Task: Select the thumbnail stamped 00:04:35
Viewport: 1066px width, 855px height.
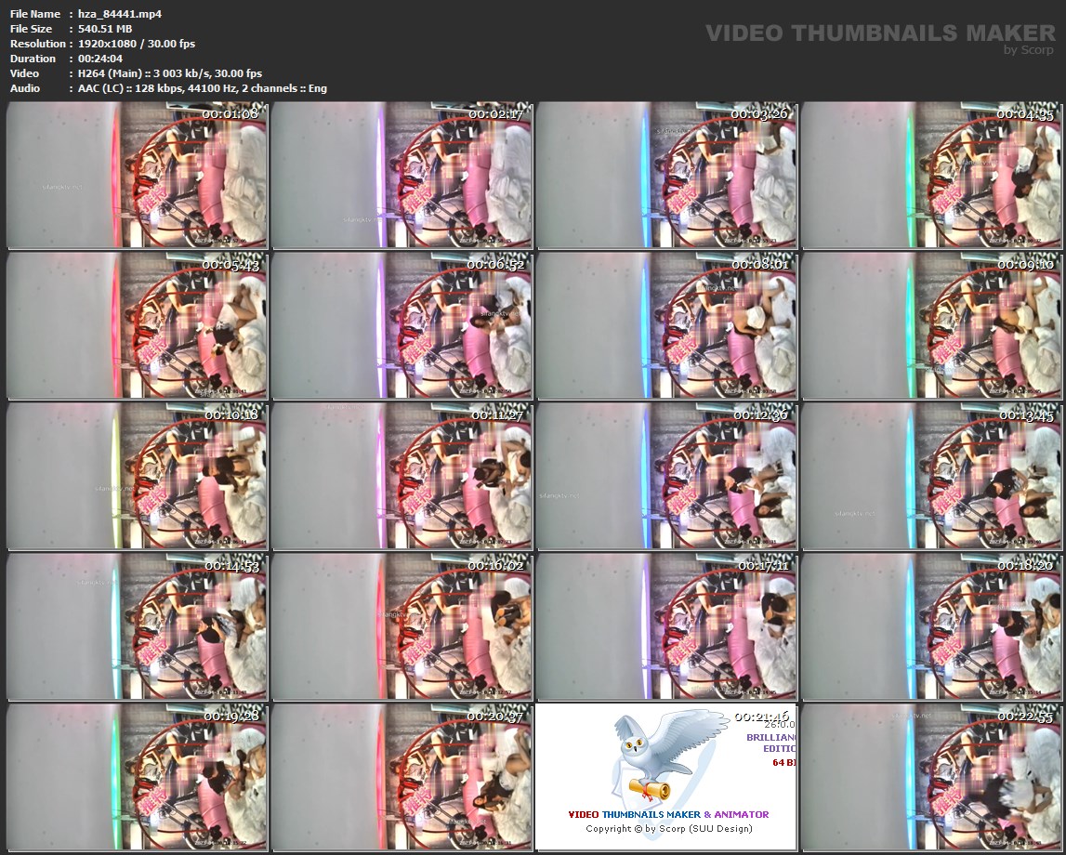Action: tap(932, 176)
